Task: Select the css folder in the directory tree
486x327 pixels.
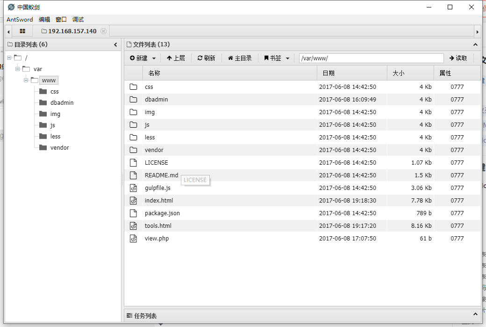Action: (55, 92)
